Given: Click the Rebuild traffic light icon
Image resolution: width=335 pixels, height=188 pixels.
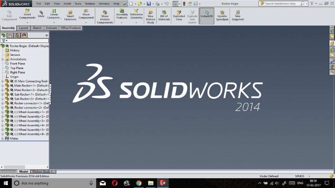Looking at the screenshot, I should pos(184,3).
